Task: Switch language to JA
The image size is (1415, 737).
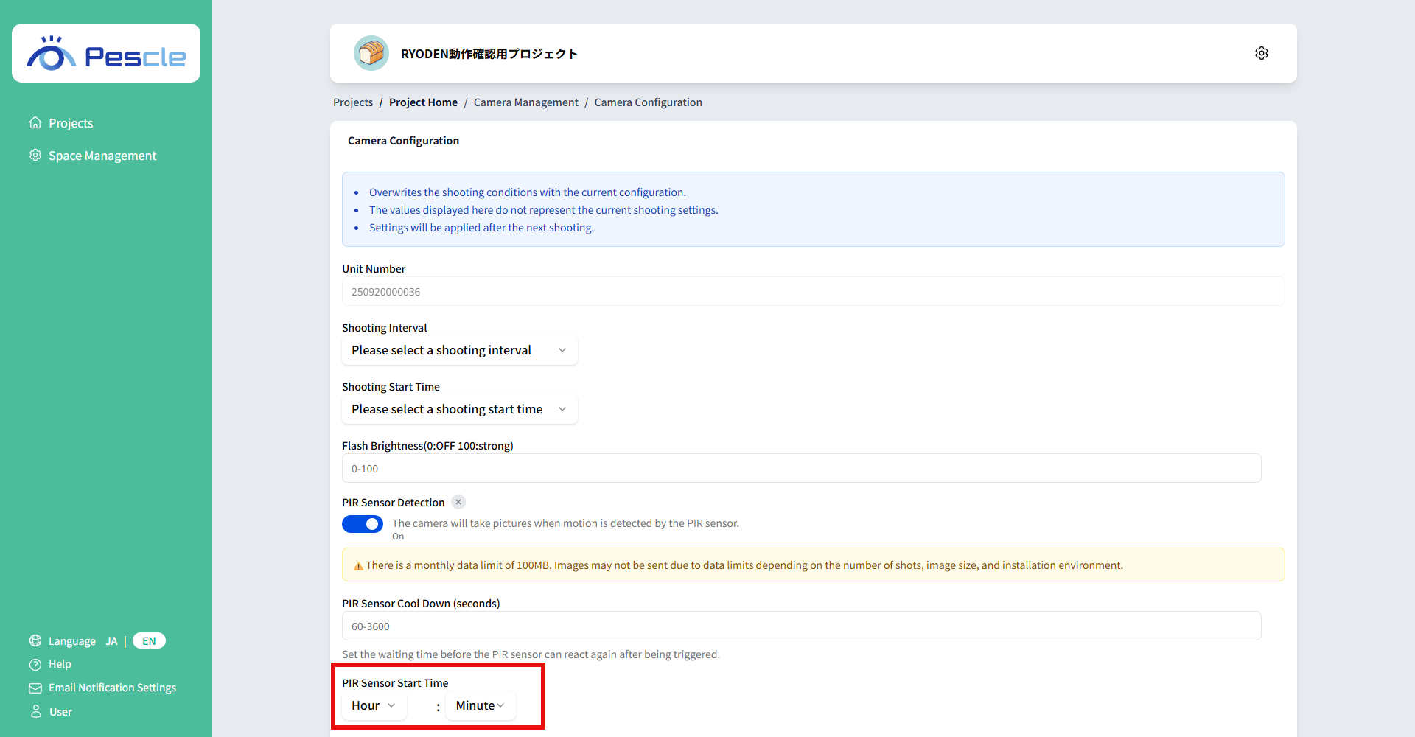Action: (x=111, y=640)
